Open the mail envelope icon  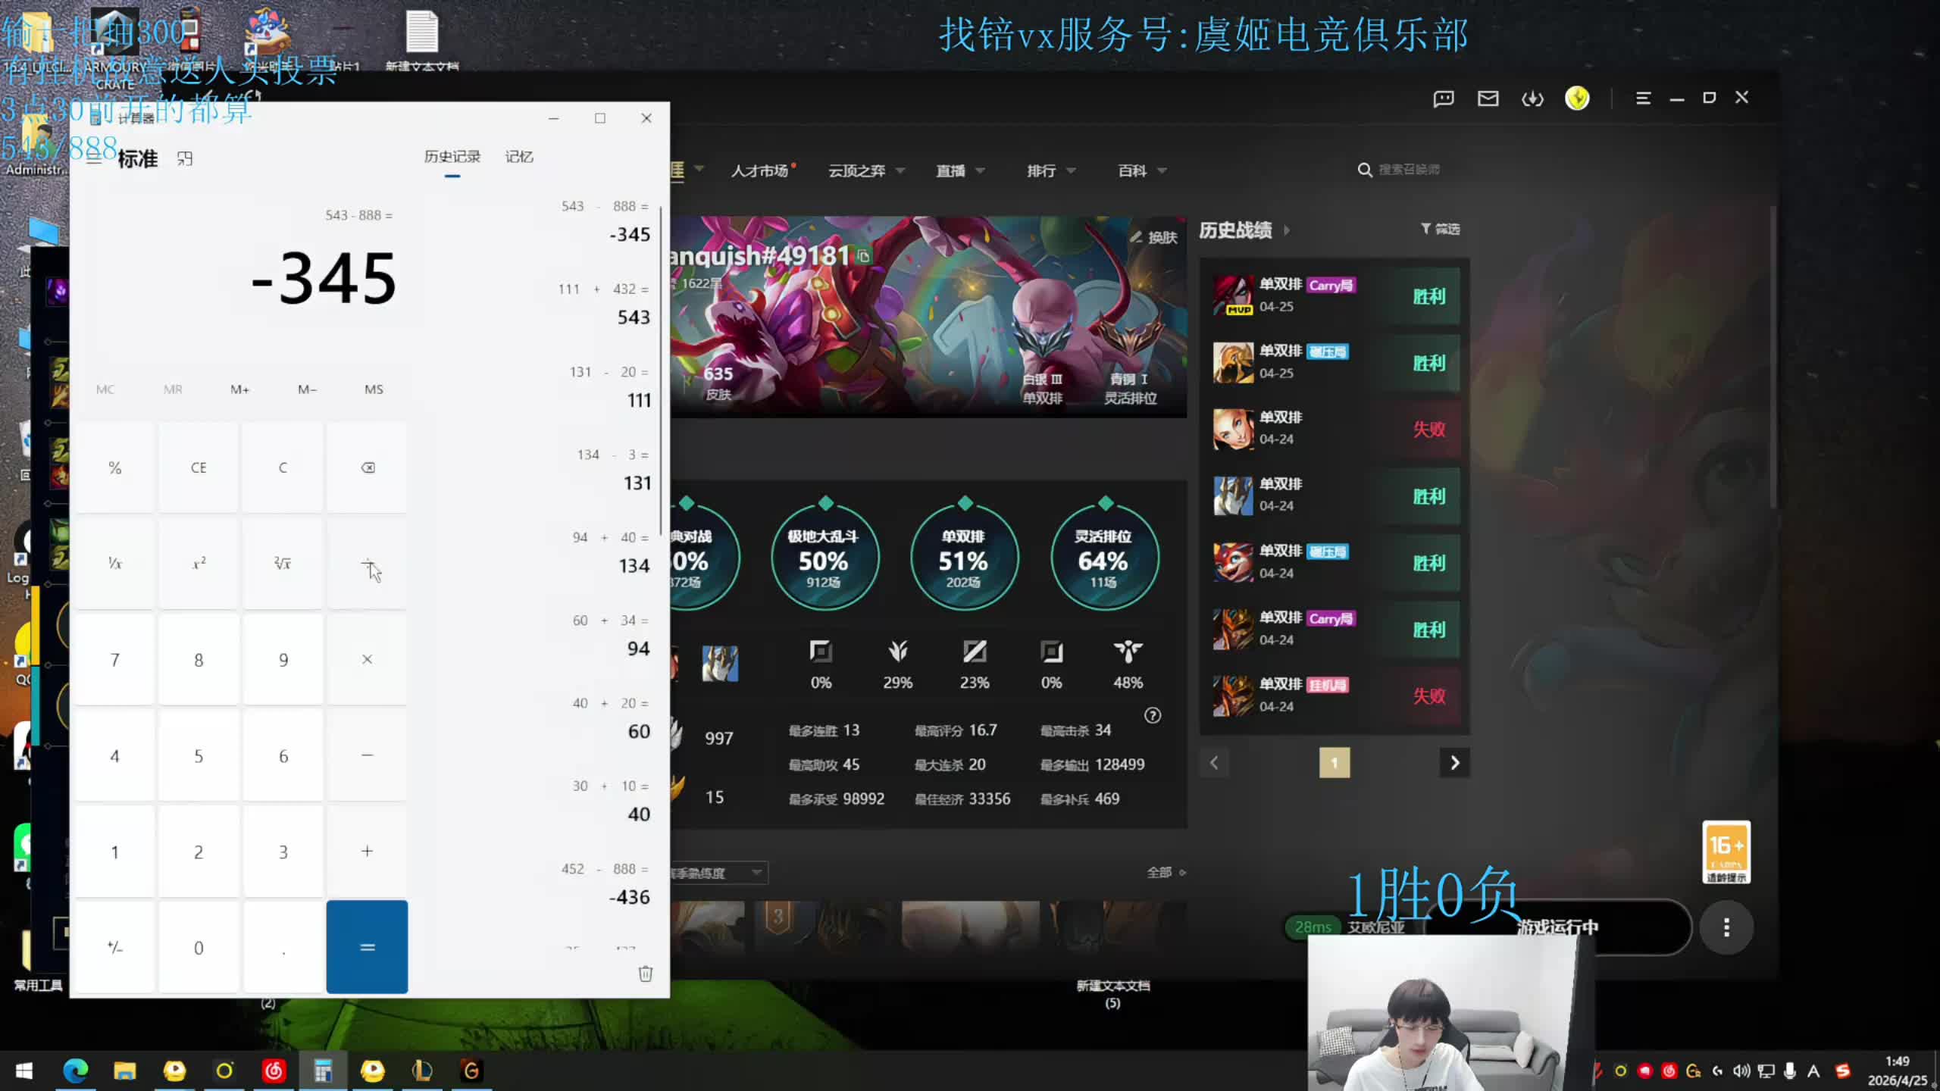click(x=1488, y=98)
